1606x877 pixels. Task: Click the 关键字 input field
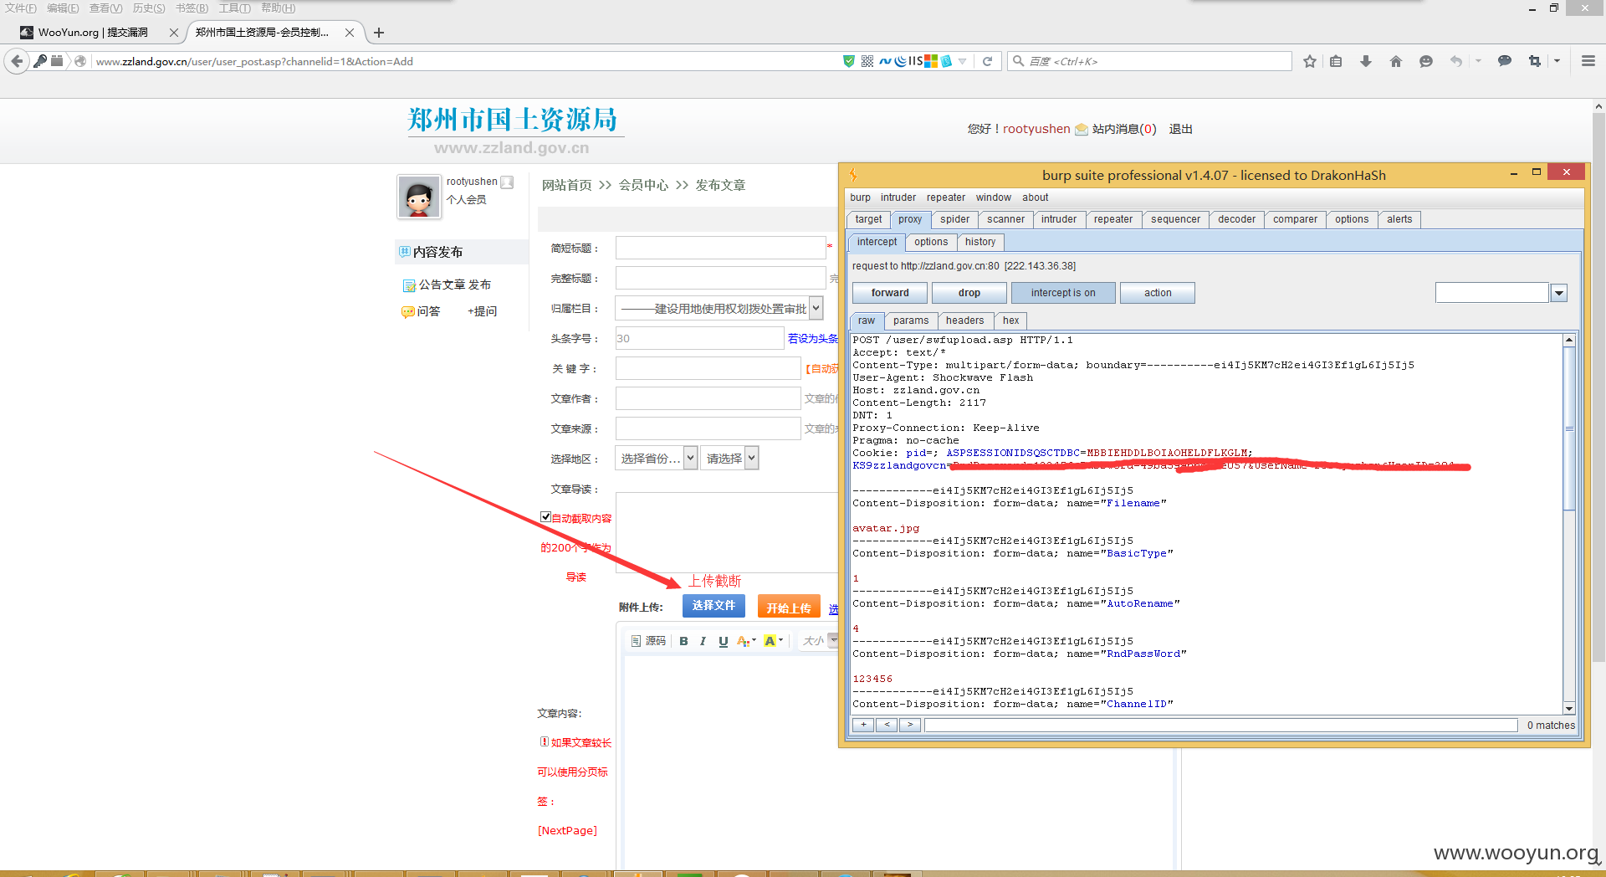(708, 368)
